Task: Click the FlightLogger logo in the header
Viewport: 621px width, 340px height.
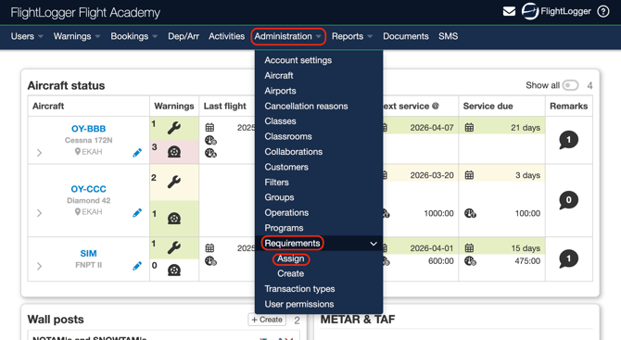Action: click(556, 11)
